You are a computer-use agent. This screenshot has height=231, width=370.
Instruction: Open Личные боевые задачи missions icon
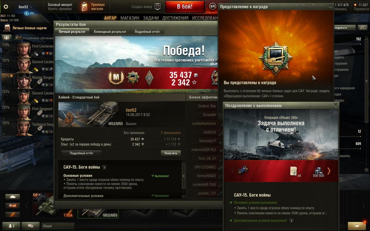[x=7, y=28]
